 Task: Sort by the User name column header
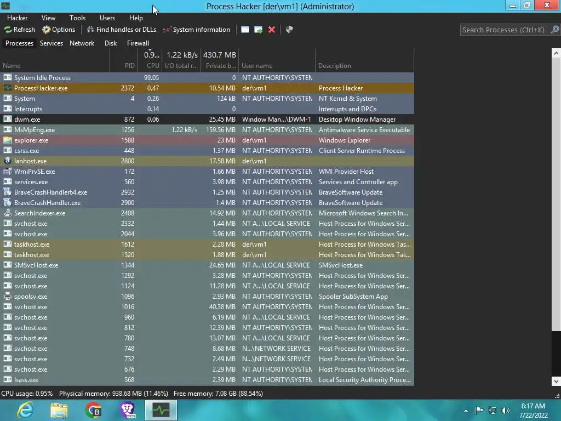(x=277, y=60)
